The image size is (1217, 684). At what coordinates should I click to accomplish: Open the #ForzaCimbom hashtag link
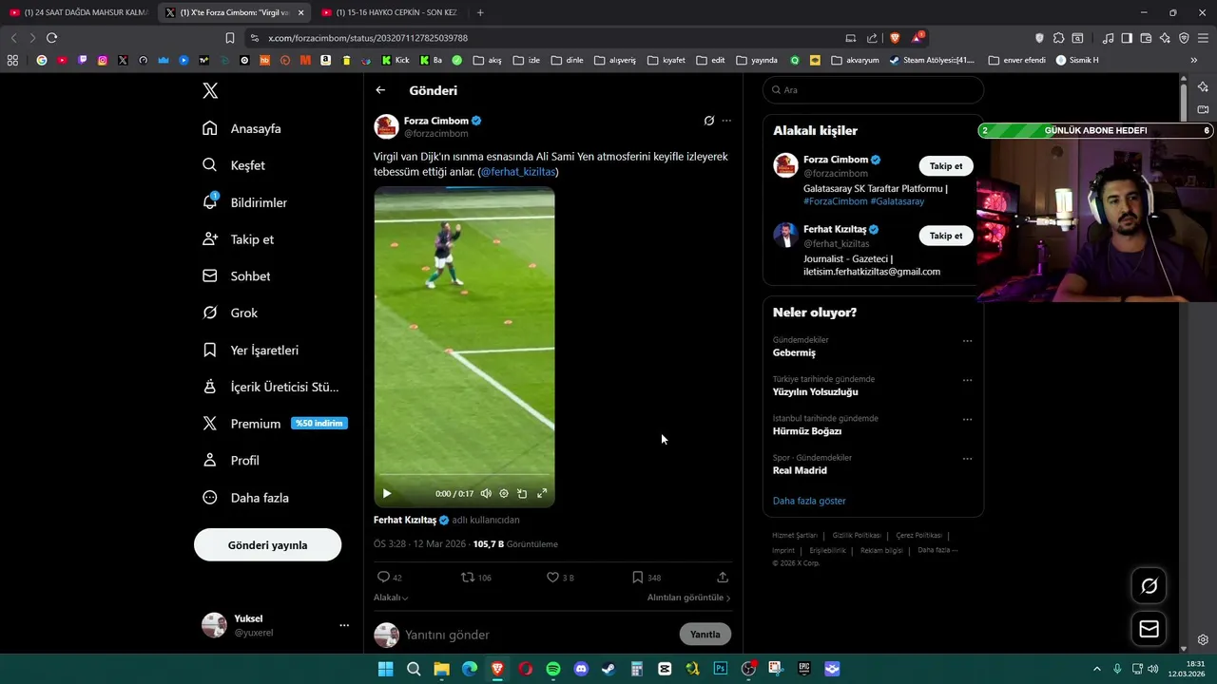click(835, 201)
